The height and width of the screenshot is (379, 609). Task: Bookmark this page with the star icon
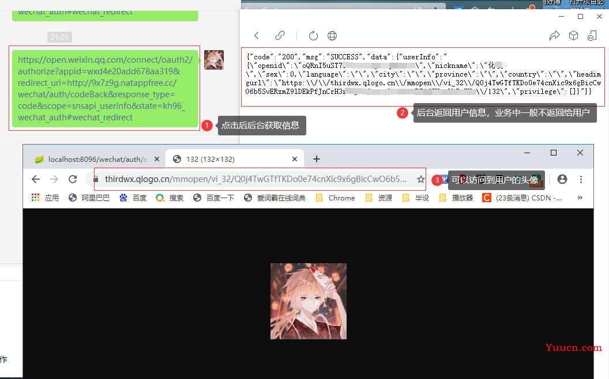point(420,179)
